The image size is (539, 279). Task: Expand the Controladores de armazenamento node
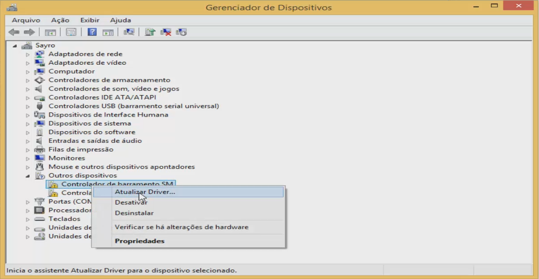28,80
